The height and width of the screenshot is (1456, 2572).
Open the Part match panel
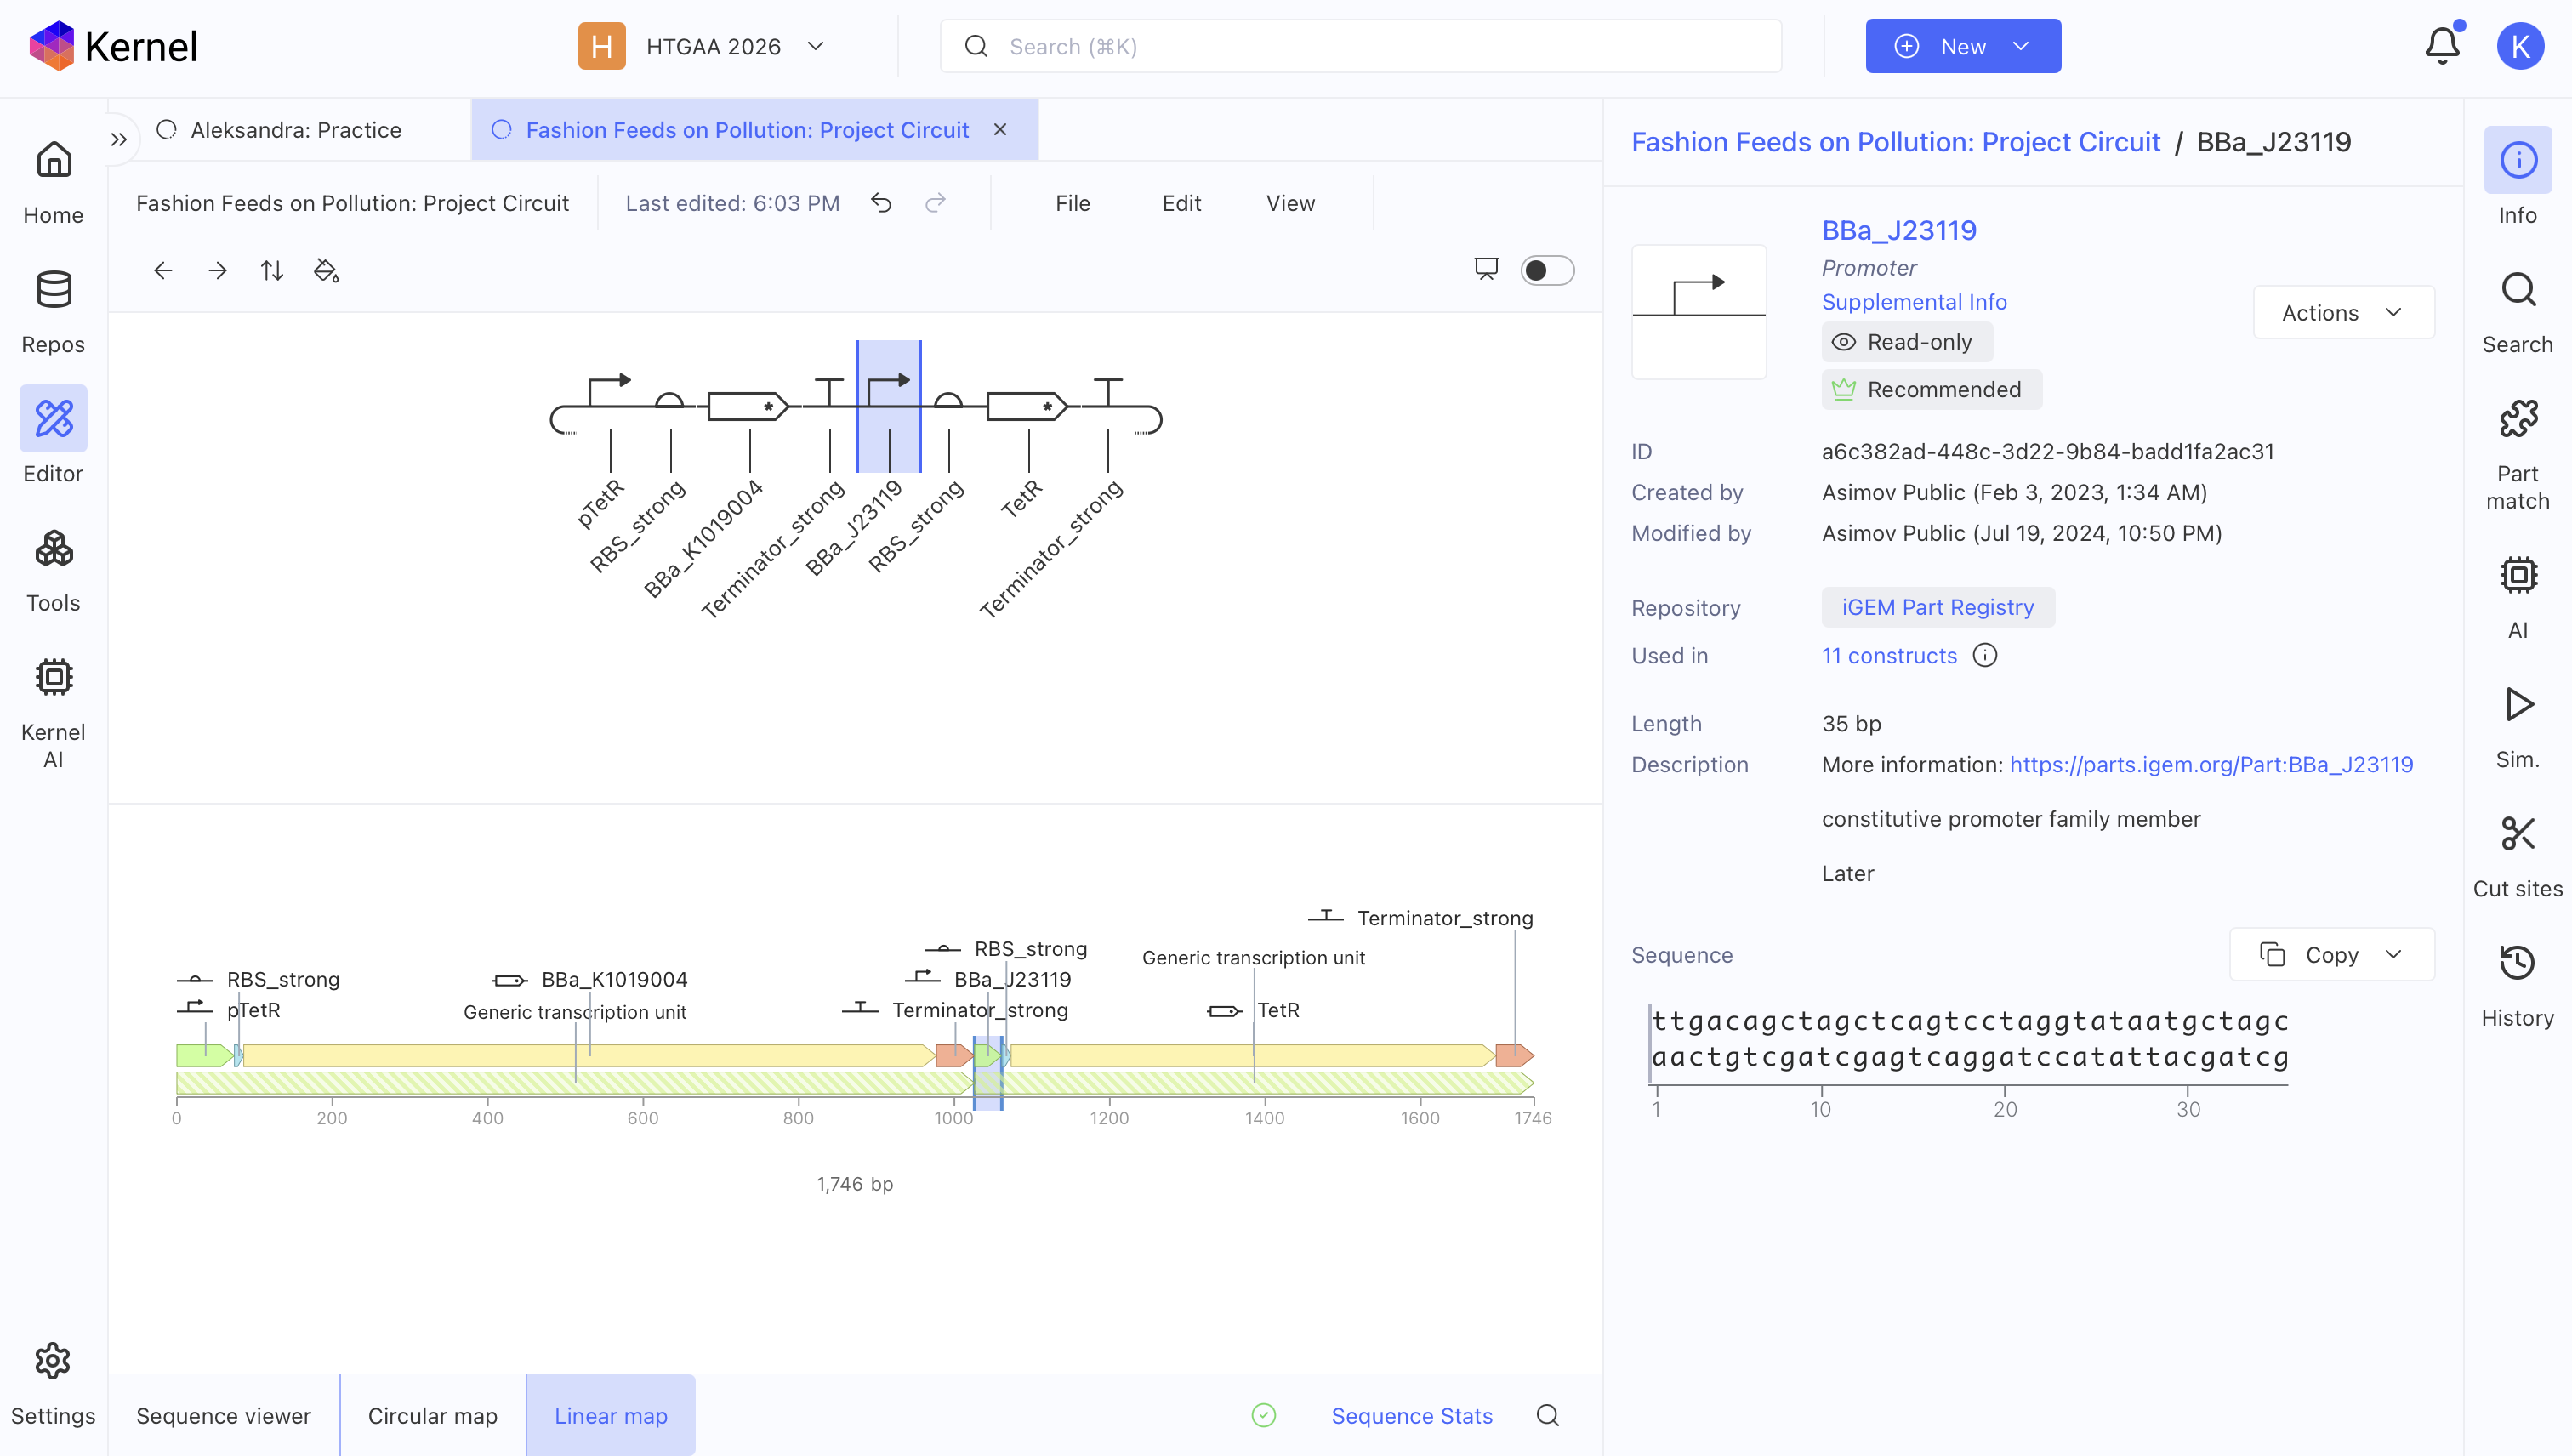[x=2517, y=455]
